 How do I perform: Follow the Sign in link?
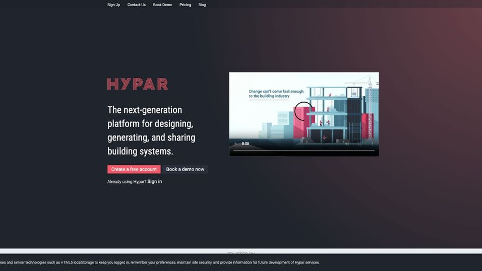tap(155, 181)
